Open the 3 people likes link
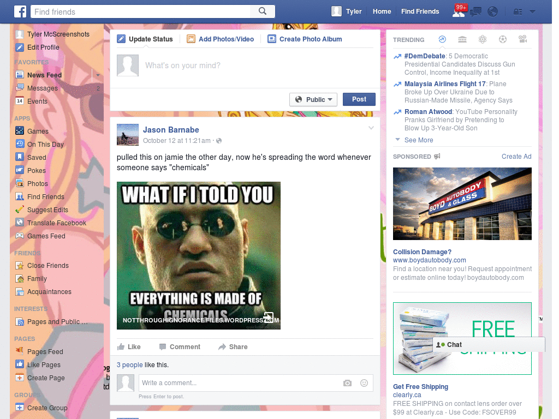This screenshot has width=559, height=419. (130, 365)
